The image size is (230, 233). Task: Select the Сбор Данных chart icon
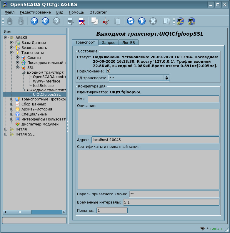pos(18,104)
